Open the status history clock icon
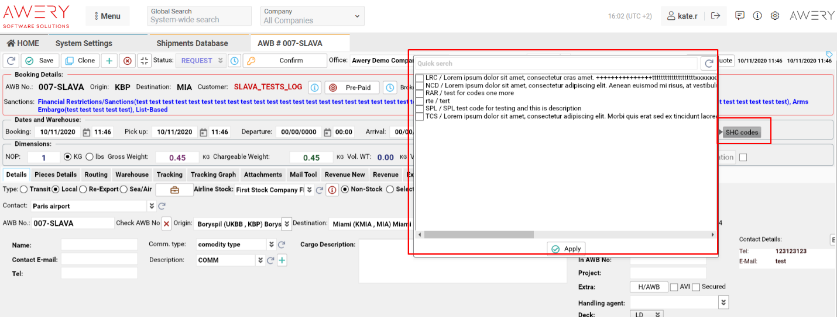Viewport: 837px width, 317px height. pyautogui.click(x=234, y=61)
